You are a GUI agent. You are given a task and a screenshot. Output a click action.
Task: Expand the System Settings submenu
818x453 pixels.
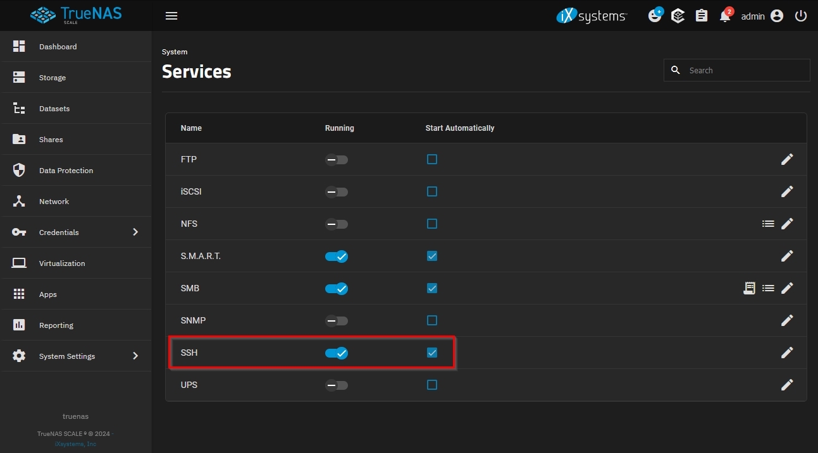click(76, 356)
